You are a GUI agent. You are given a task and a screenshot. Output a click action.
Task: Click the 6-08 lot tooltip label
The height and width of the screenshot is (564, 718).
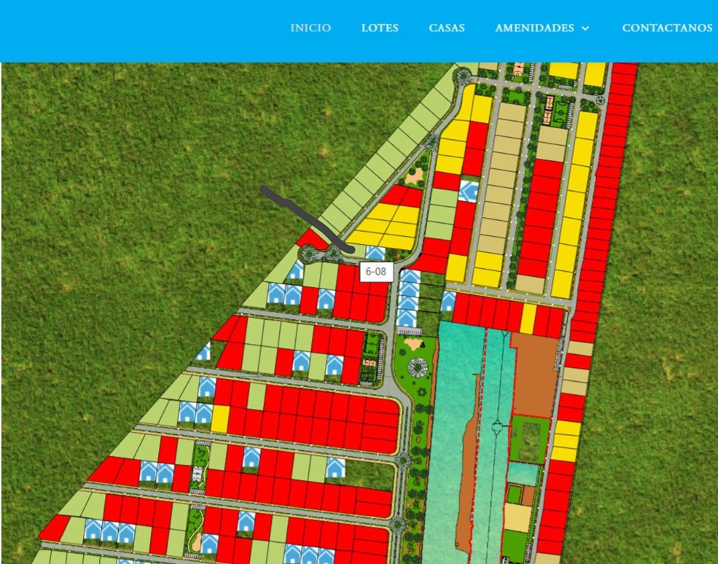tap(376, 272)
